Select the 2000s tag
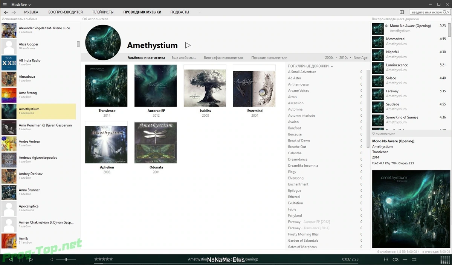Screen dimensions: 452x265 point(329,58)
